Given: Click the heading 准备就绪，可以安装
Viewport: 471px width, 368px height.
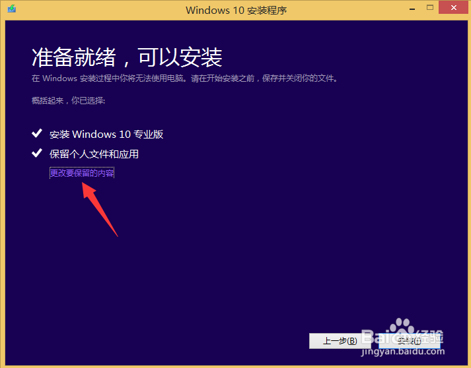Looking at the screenshot, I should tap(127, 57).
